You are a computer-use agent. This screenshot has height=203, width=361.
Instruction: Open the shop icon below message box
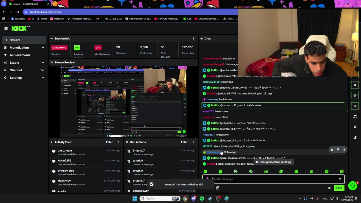[x=217, y=188]
